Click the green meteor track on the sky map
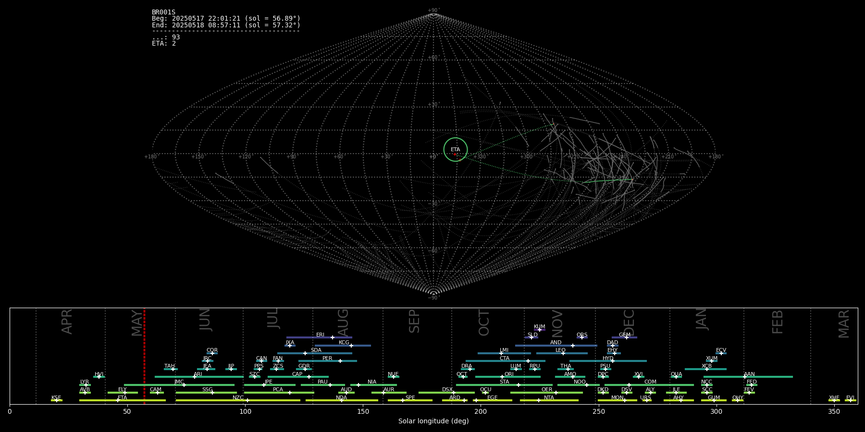Screen dimensions: 865x432 pos(607,181)
